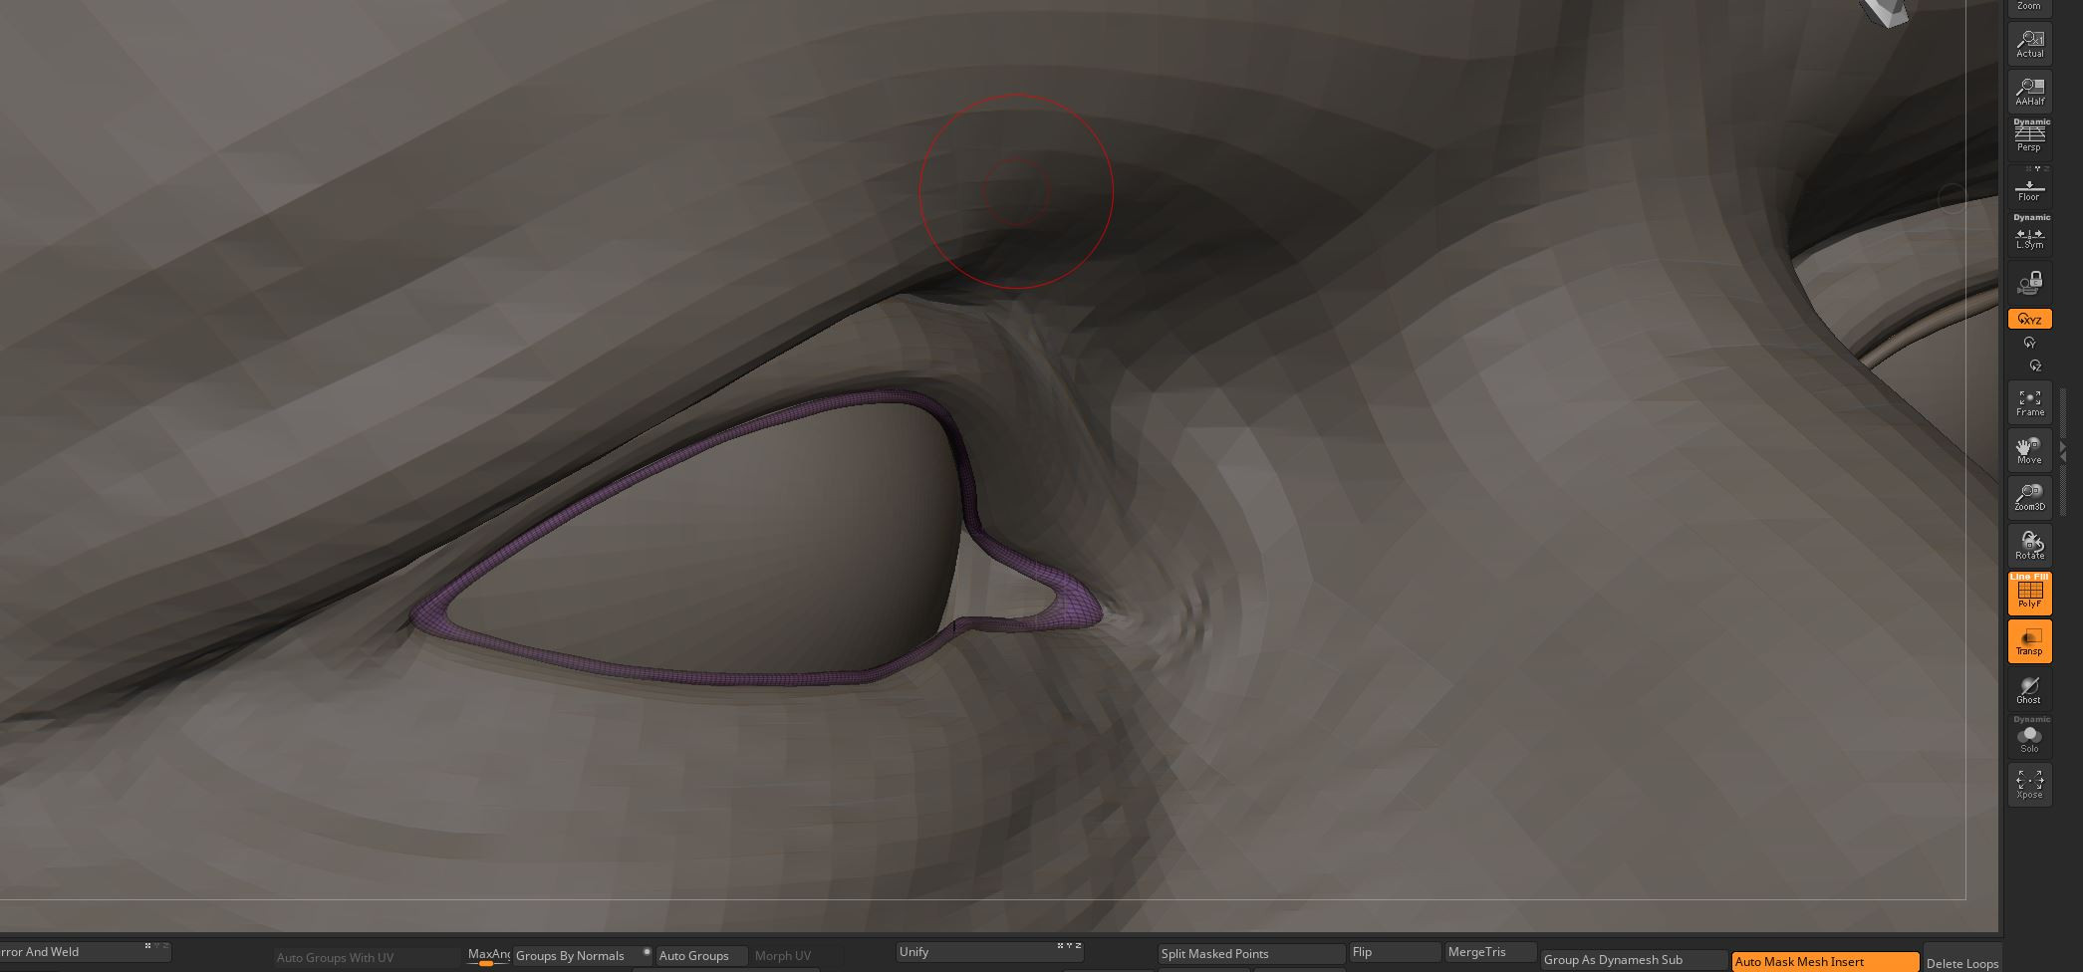Click the MergeTris button
Image resolution: width=2083 pixels, height=972 pixels.
(x=1489, y=952)
